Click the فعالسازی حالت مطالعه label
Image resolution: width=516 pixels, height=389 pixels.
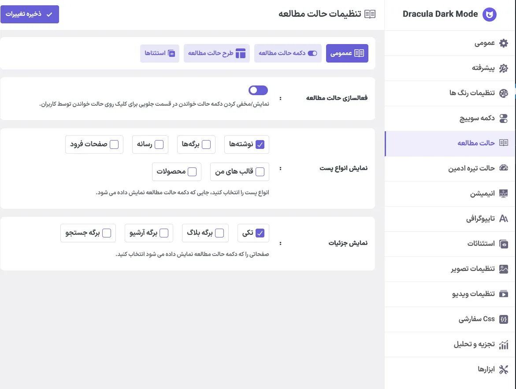[x=337, y=98]
